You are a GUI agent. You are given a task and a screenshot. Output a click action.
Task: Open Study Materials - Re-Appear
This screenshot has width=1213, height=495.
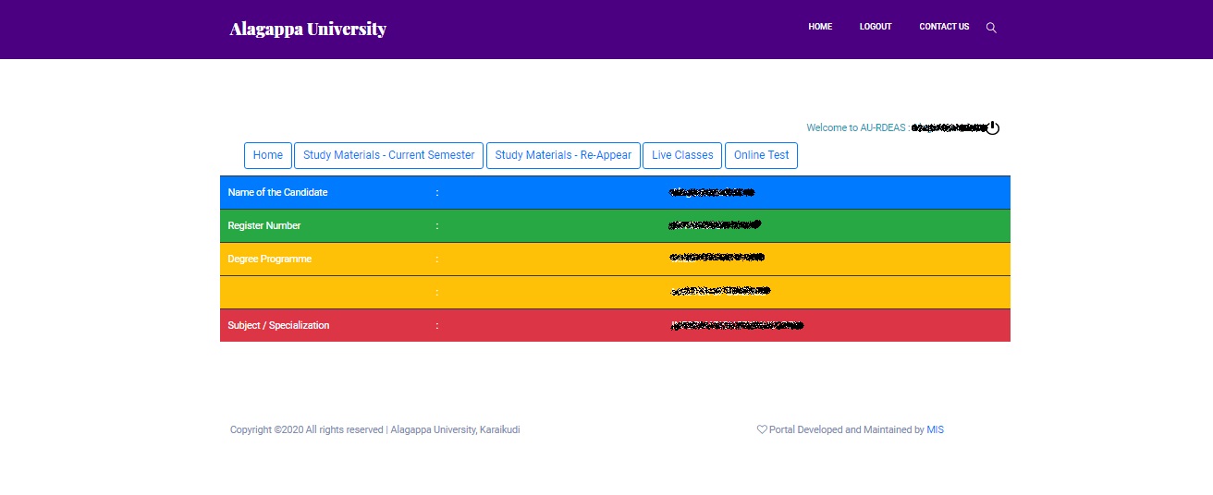click(563, 155)
